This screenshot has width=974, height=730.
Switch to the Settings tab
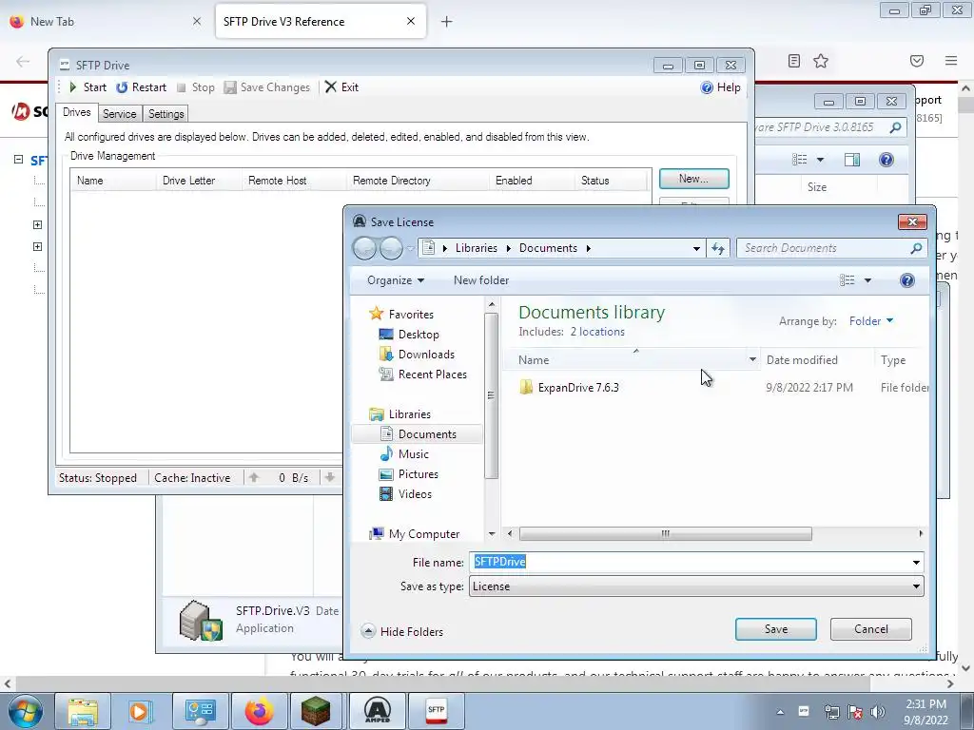tap(166, 114)
